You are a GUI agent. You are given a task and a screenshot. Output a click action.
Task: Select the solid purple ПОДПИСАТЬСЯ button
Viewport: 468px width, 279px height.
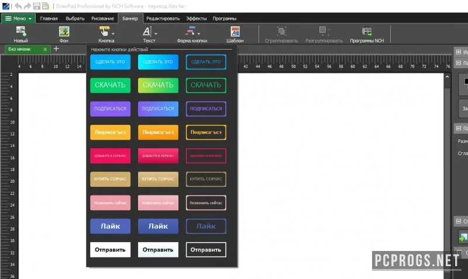pos(110,109)
